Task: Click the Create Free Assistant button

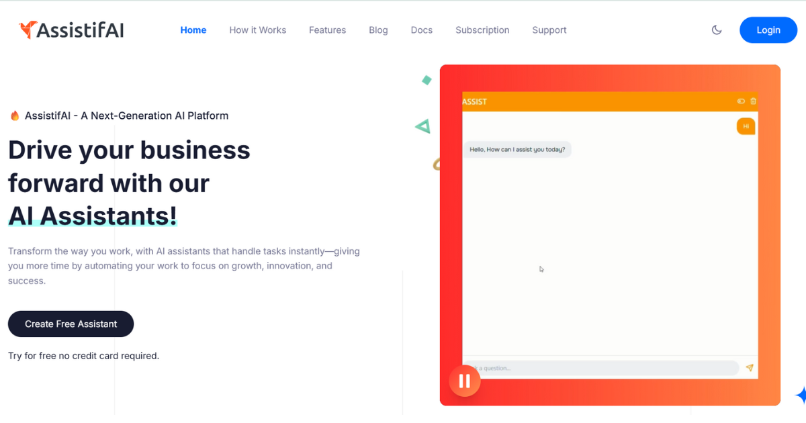Action: (x=71, y=324)
